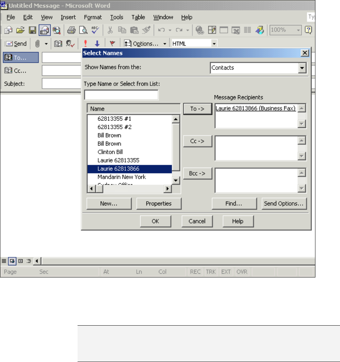This screenshot has width=340, height=362.
Task: Open the Edit menu
Action: [x=28, y=17]
